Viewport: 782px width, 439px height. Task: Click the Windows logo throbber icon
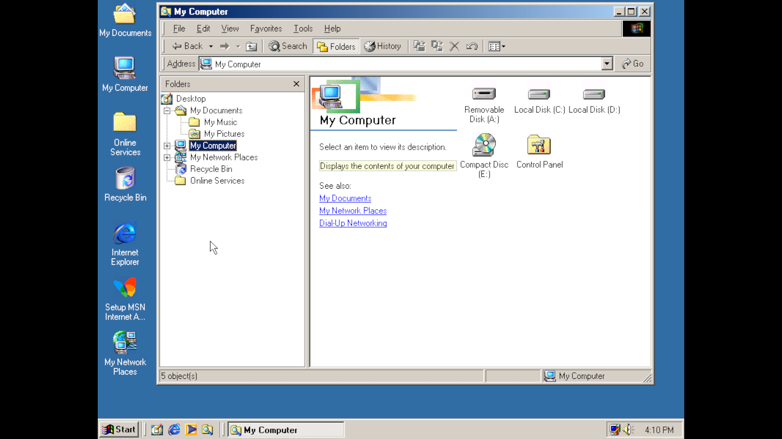(636, 28)
